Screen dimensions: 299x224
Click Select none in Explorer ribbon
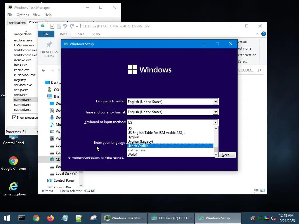tap(244, 48)
